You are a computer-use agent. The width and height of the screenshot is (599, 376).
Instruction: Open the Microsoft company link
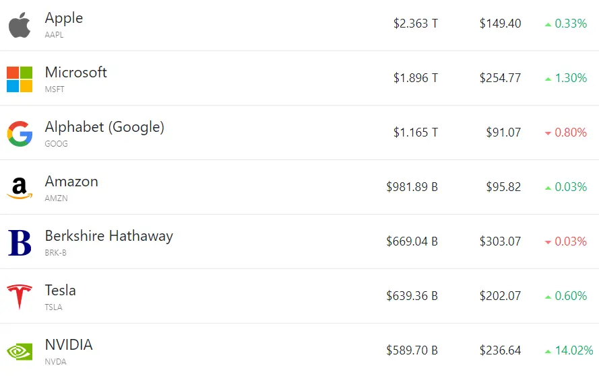click(x=76, y=72)
